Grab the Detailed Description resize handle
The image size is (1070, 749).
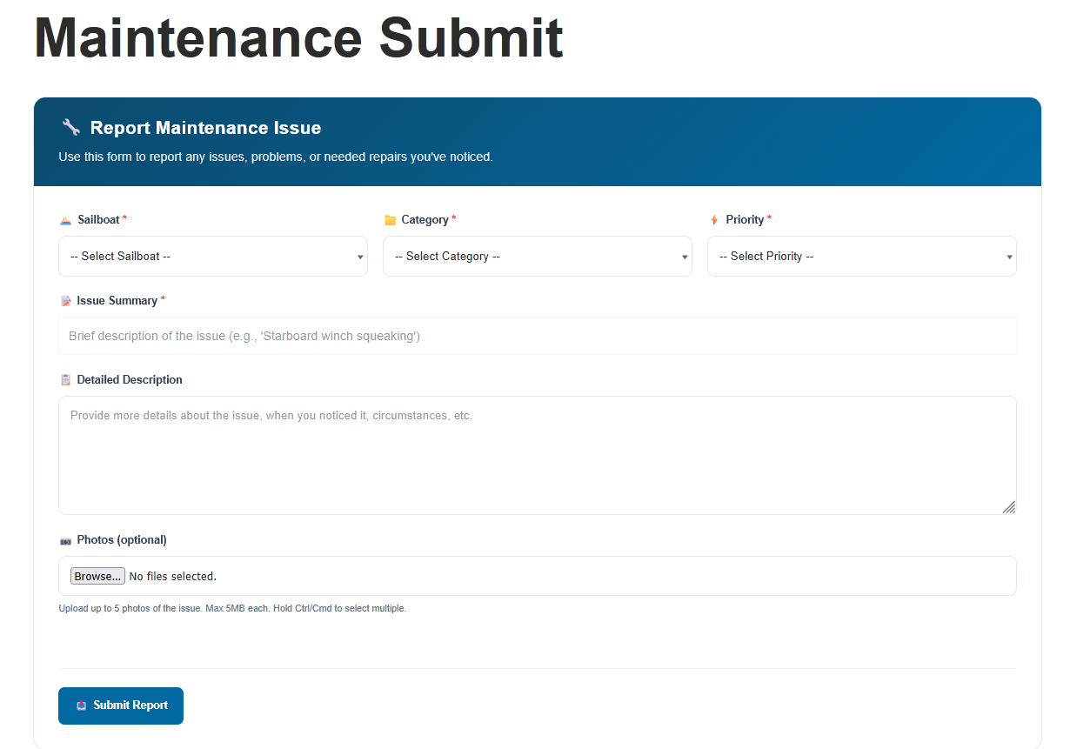[x=1008, y=506]
